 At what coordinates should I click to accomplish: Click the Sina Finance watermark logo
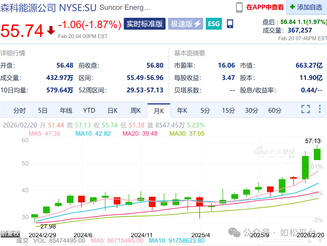[x=274, y=152]
